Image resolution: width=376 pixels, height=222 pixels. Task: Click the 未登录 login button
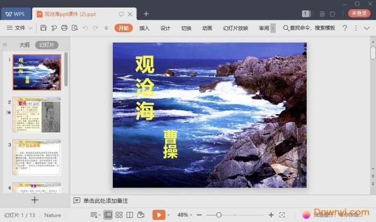[x=359, y=13]
